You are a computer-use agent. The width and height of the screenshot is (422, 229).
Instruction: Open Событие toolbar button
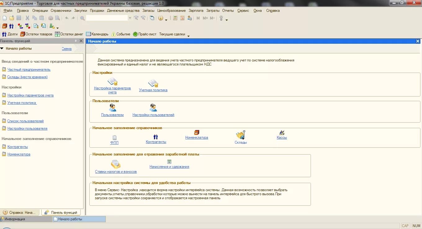pos(121,34)
